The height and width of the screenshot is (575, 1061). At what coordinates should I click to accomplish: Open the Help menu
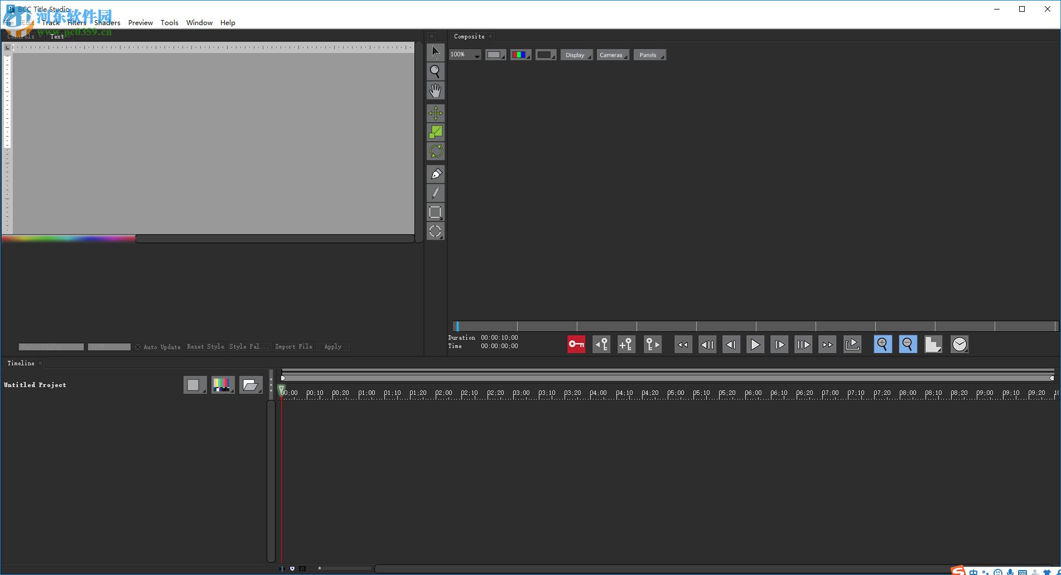(x=228, y=23)
